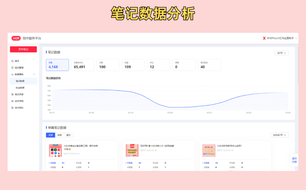The width and height of the screenshot is (306, 190).
Task: Open 笔记管理 from the sidebar icon
Action: (x=12, y=67)
